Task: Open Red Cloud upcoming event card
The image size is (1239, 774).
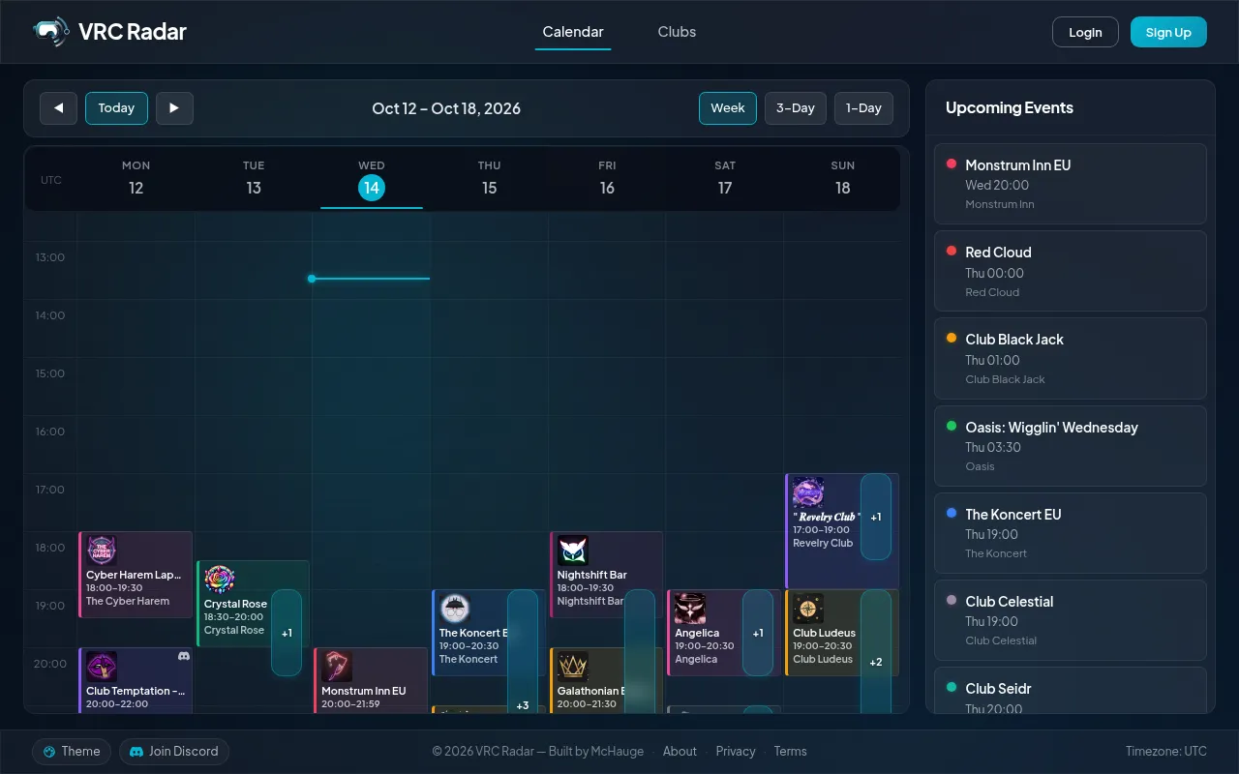Action: click(x=1071, y=271)
